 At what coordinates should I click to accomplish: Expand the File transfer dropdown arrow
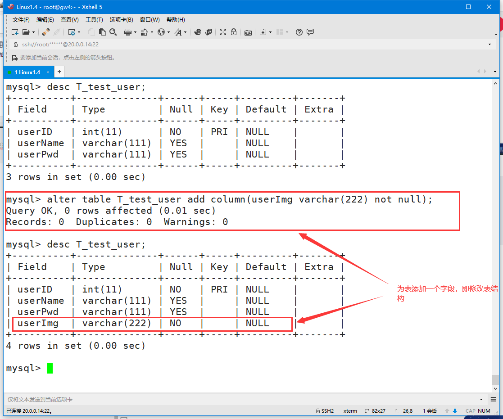tap(152, 32)
